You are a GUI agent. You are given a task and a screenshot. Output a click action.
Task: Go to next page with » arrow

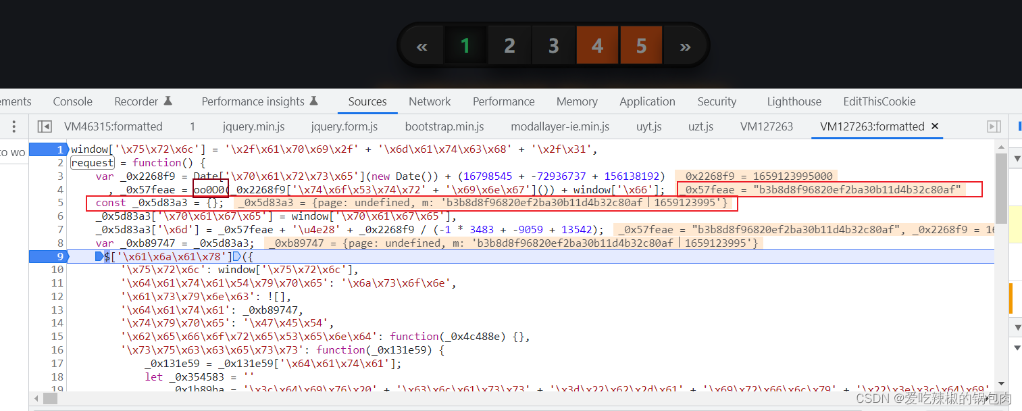685,46
